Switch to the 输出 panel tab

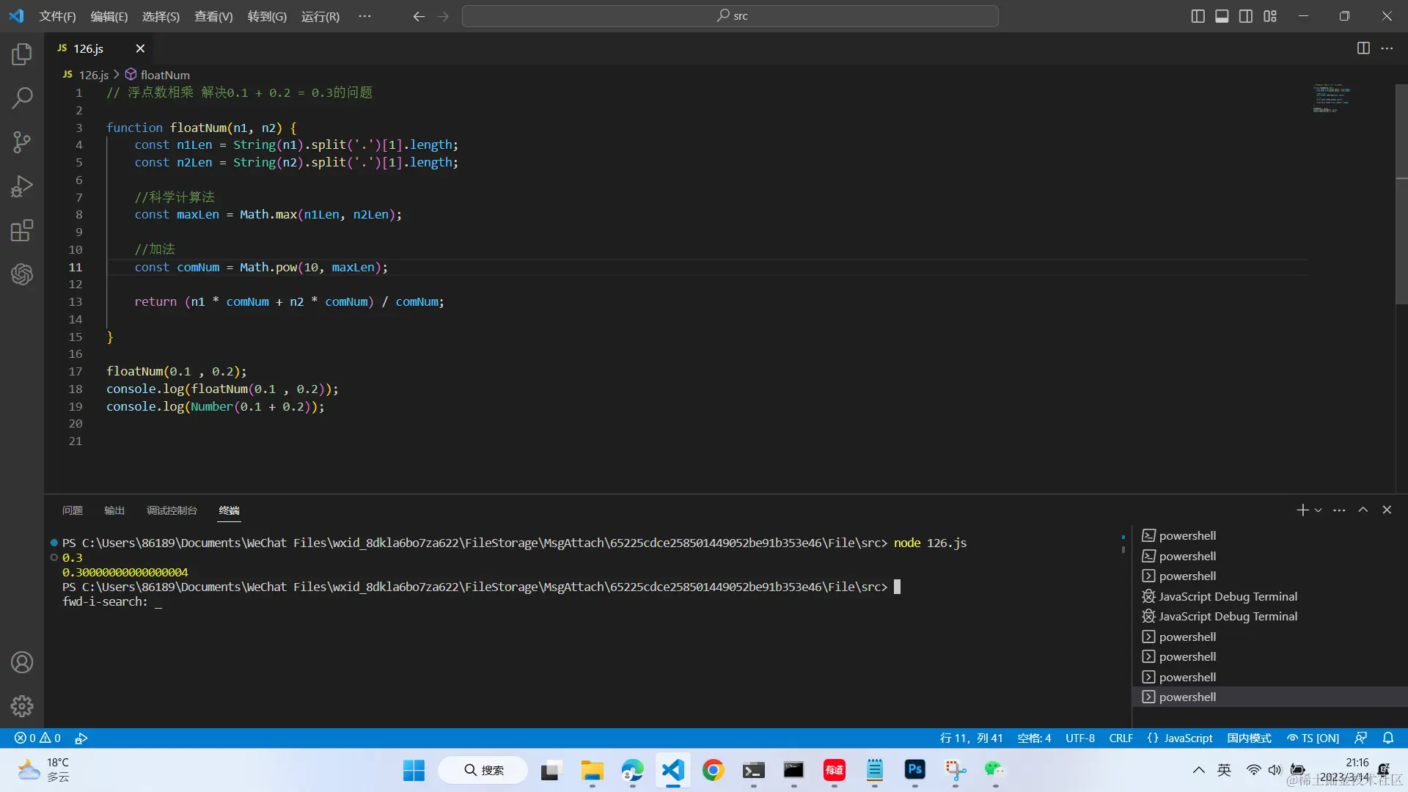[114, 510]
